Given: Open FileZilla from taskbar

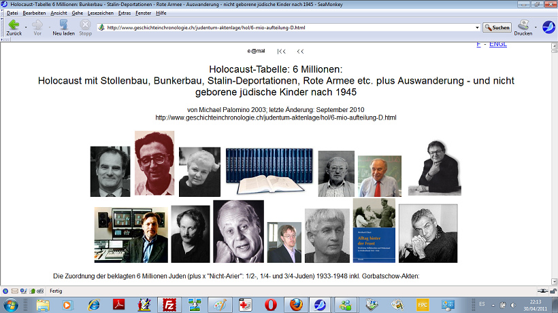Looking at the screenshot, I should 169,306.
